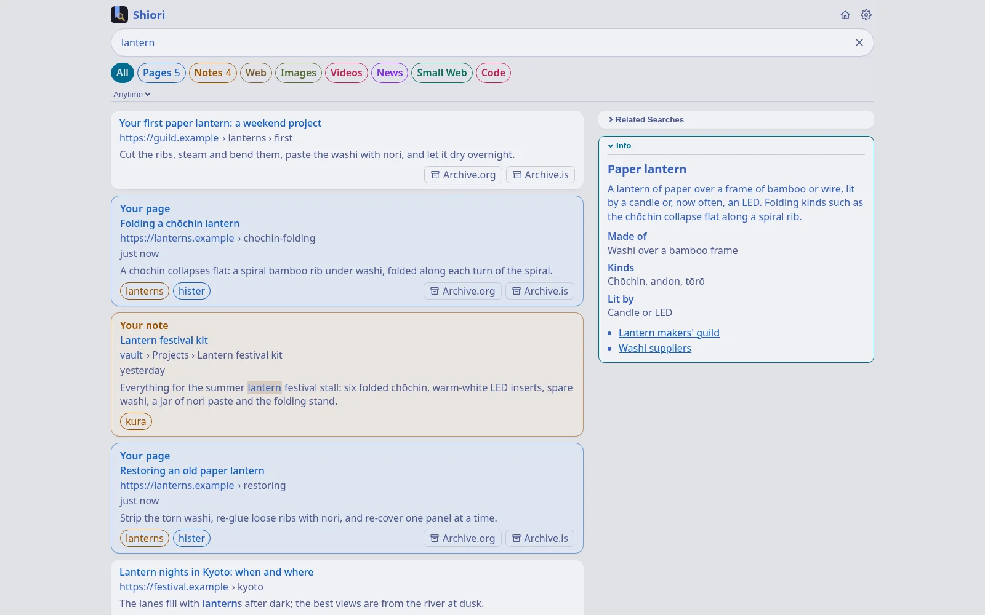Open 'Your first paper lantern: a weekend project'

(x=220, y=123)
